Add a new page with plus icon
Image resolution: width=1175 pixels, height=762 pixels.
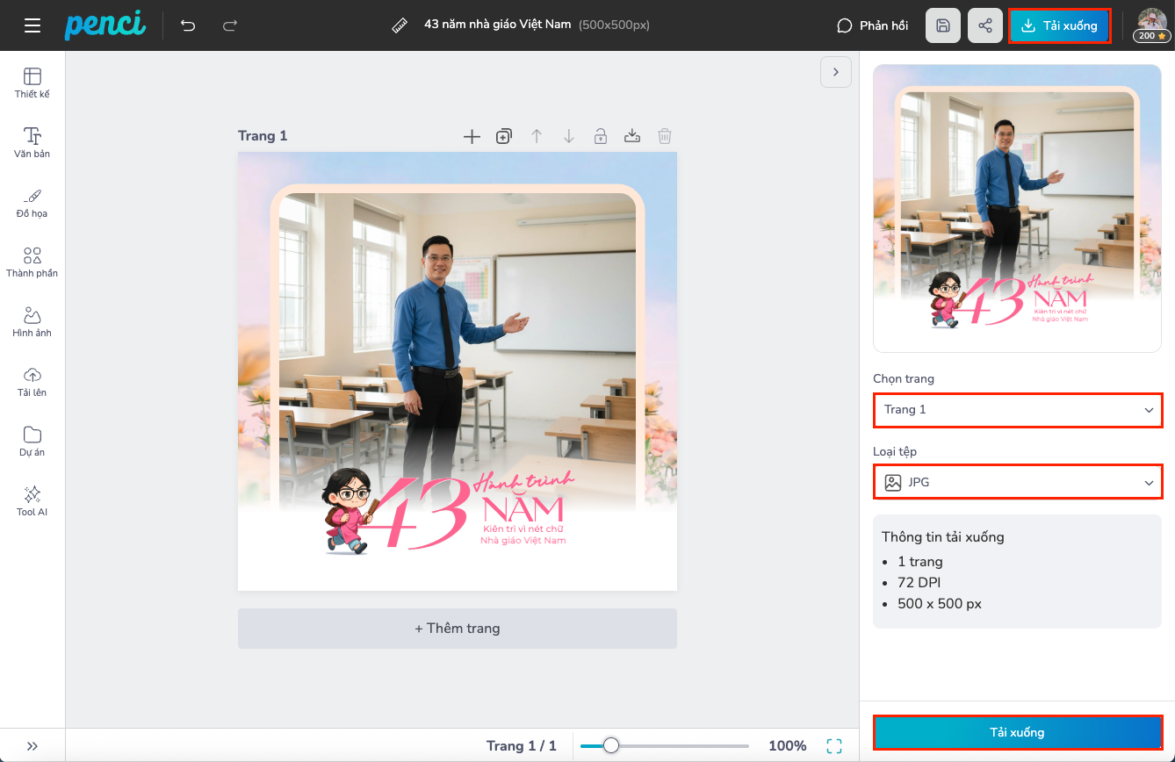click(472, 136)
